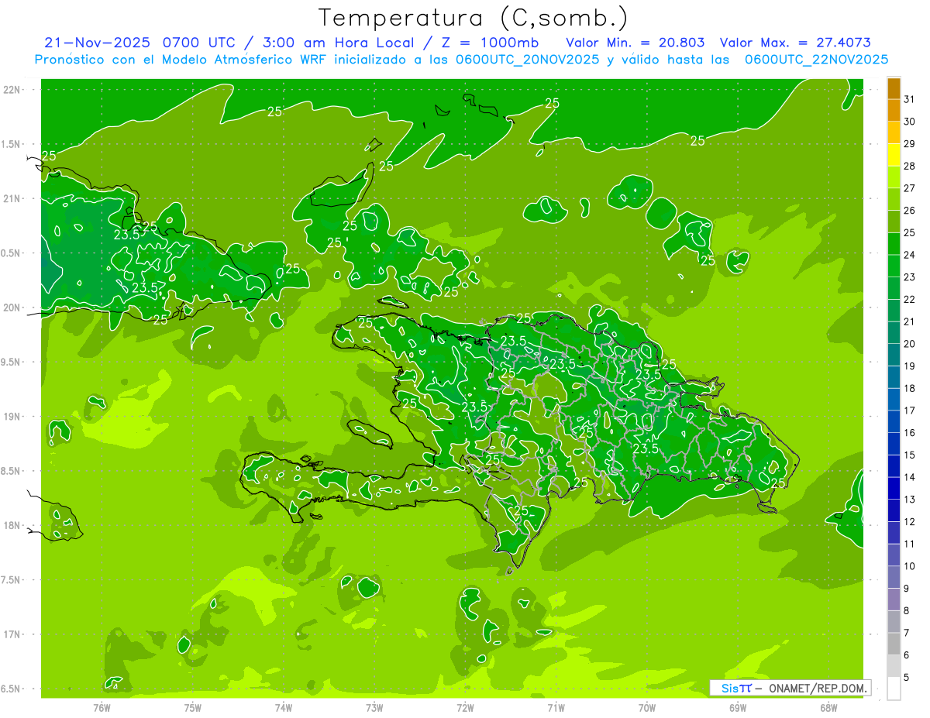Click the '71W' longitude axis label
This screenshot has width=930, height=718.
click(x=556, y=707)
